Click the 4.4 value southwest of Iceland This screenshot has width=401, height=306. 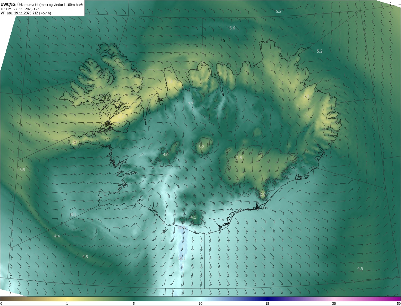click(57, 236)
